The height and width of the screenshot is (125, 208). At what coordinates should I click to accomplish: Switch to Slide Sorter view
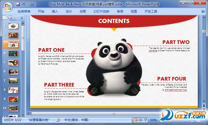click(140, 120)
